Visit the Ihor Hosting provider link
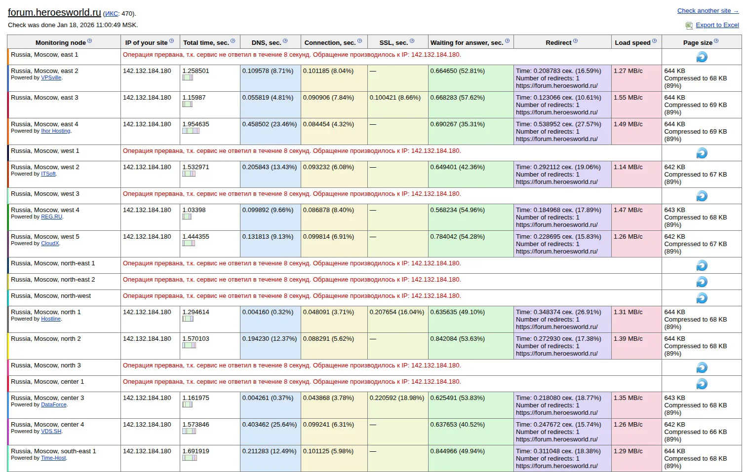Image resolution: width=747 pixels, height=472 pixels. (x=56, y=131)
